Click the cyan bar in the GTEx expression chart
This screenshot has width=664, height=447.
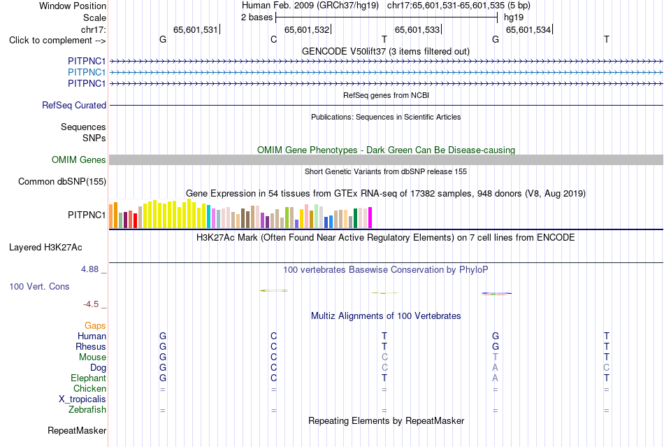pos(209,217)
